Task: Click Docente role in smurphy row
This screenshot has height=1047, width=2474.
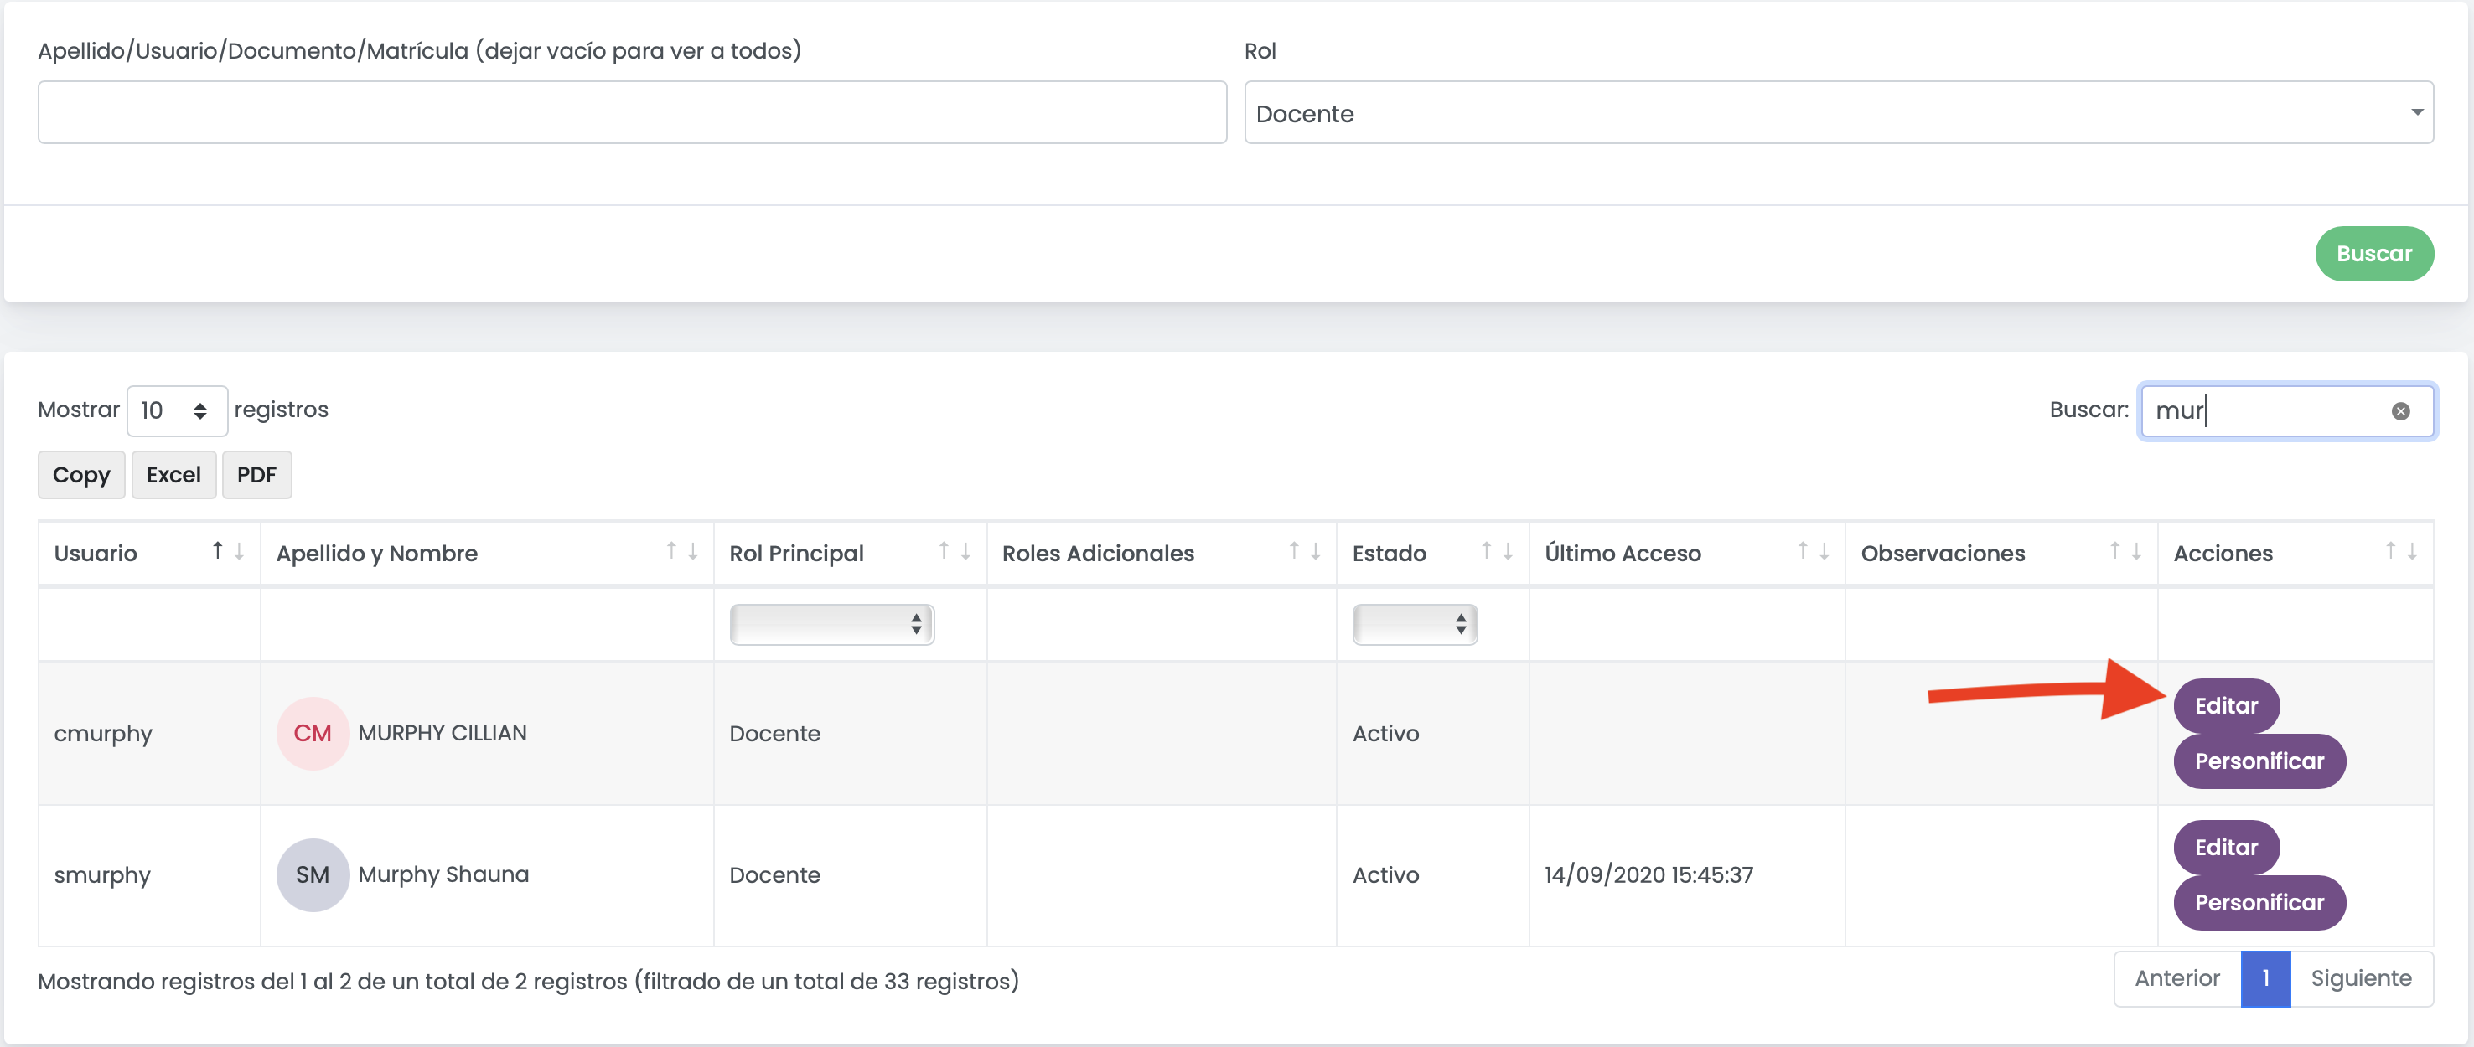Action: pyautogui.click(x=775, y=875)
